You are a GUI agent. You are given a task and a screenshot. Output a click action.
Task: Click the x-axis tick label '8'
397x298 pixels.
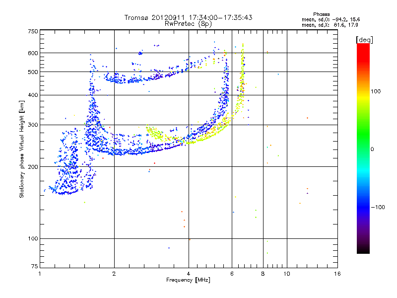(263, 274)
